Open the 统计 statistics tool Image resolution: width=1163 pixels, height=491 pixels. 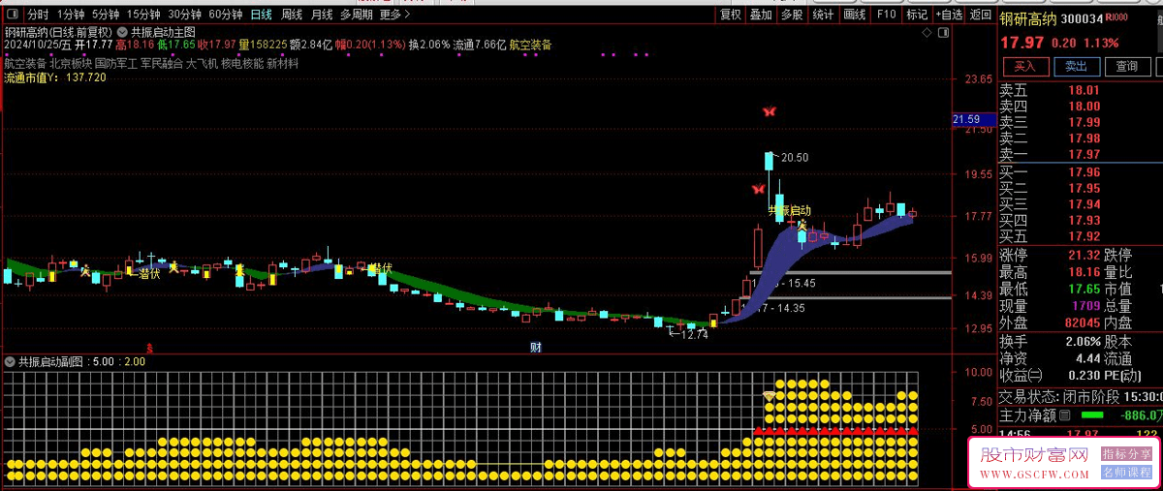pyautogui.click(x=823, y=15)
